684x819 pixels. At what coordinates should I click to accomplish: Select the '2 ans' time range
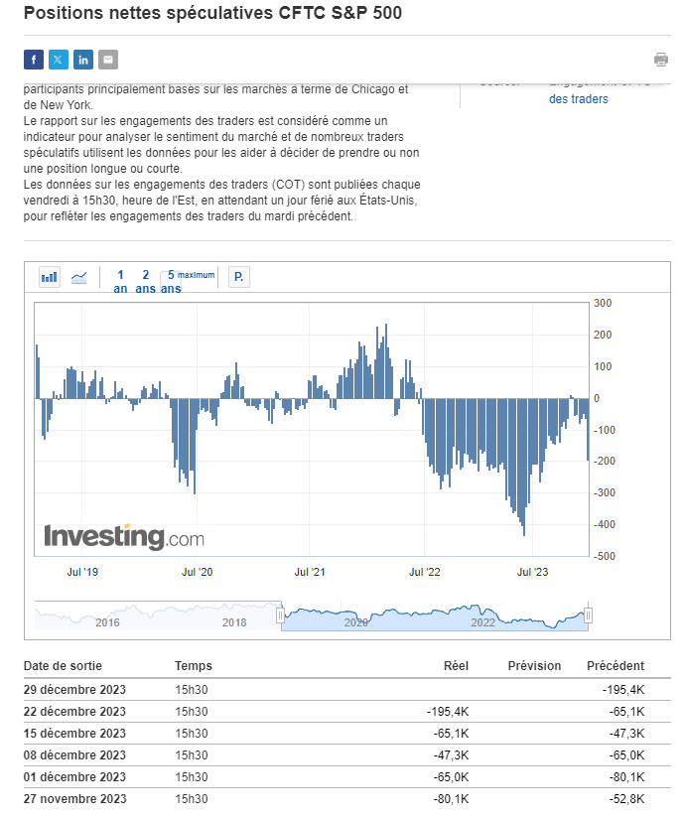(146, 281)
